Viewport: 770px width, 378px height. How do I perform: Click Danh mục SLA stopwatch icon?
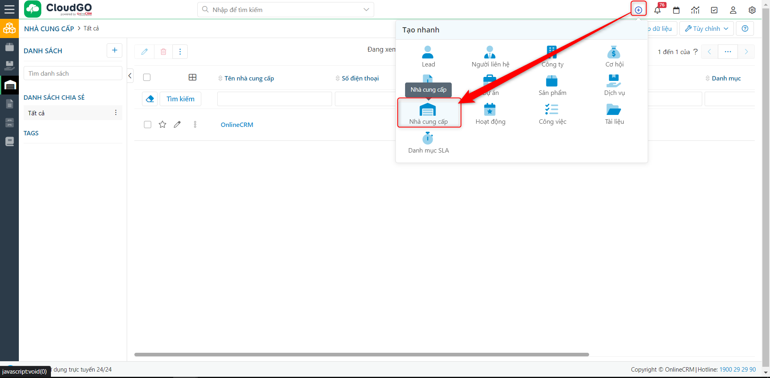point(428,139)
